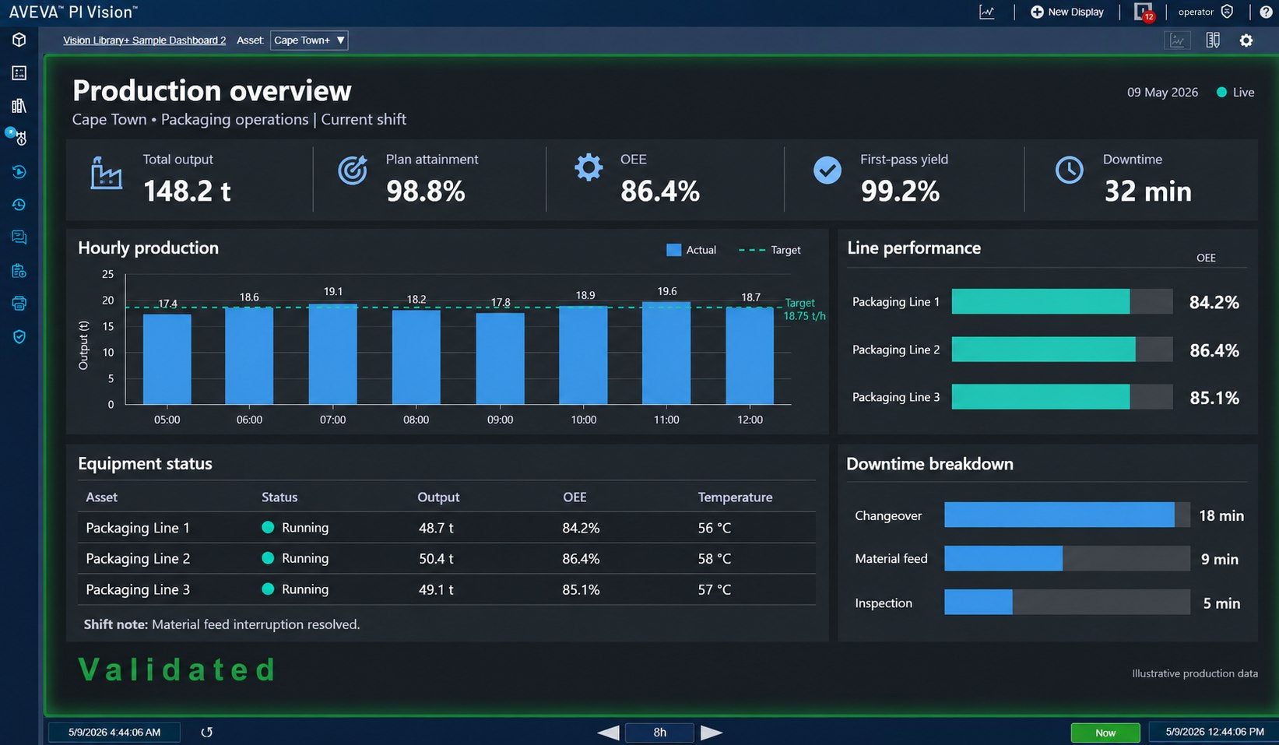Screen dimensions: 1279x745
Task: Click the Total output factory icon
Action: (106, 173)
